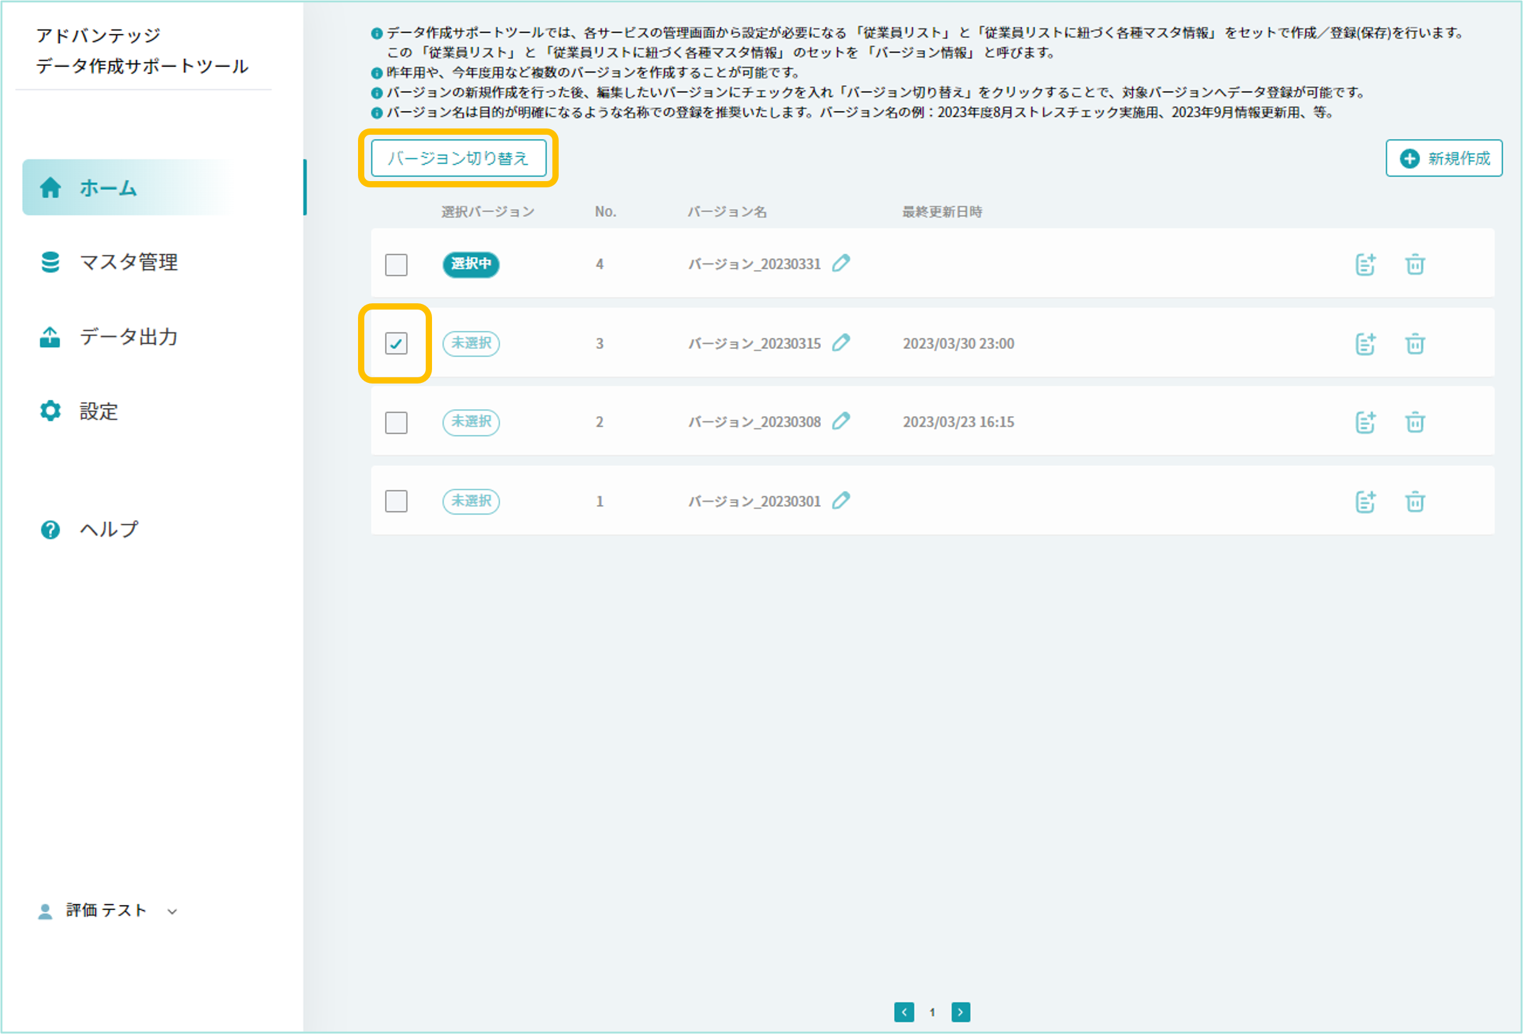Click the 新規作成 button label
The height and width of the screenshot is (1034, 1523).
click(1460, 159)
